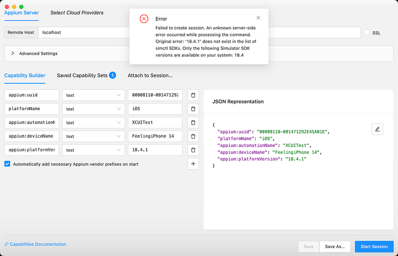The image size is (398, 256).
Task: Click the Remote Host label
Action: coord(21,32)
